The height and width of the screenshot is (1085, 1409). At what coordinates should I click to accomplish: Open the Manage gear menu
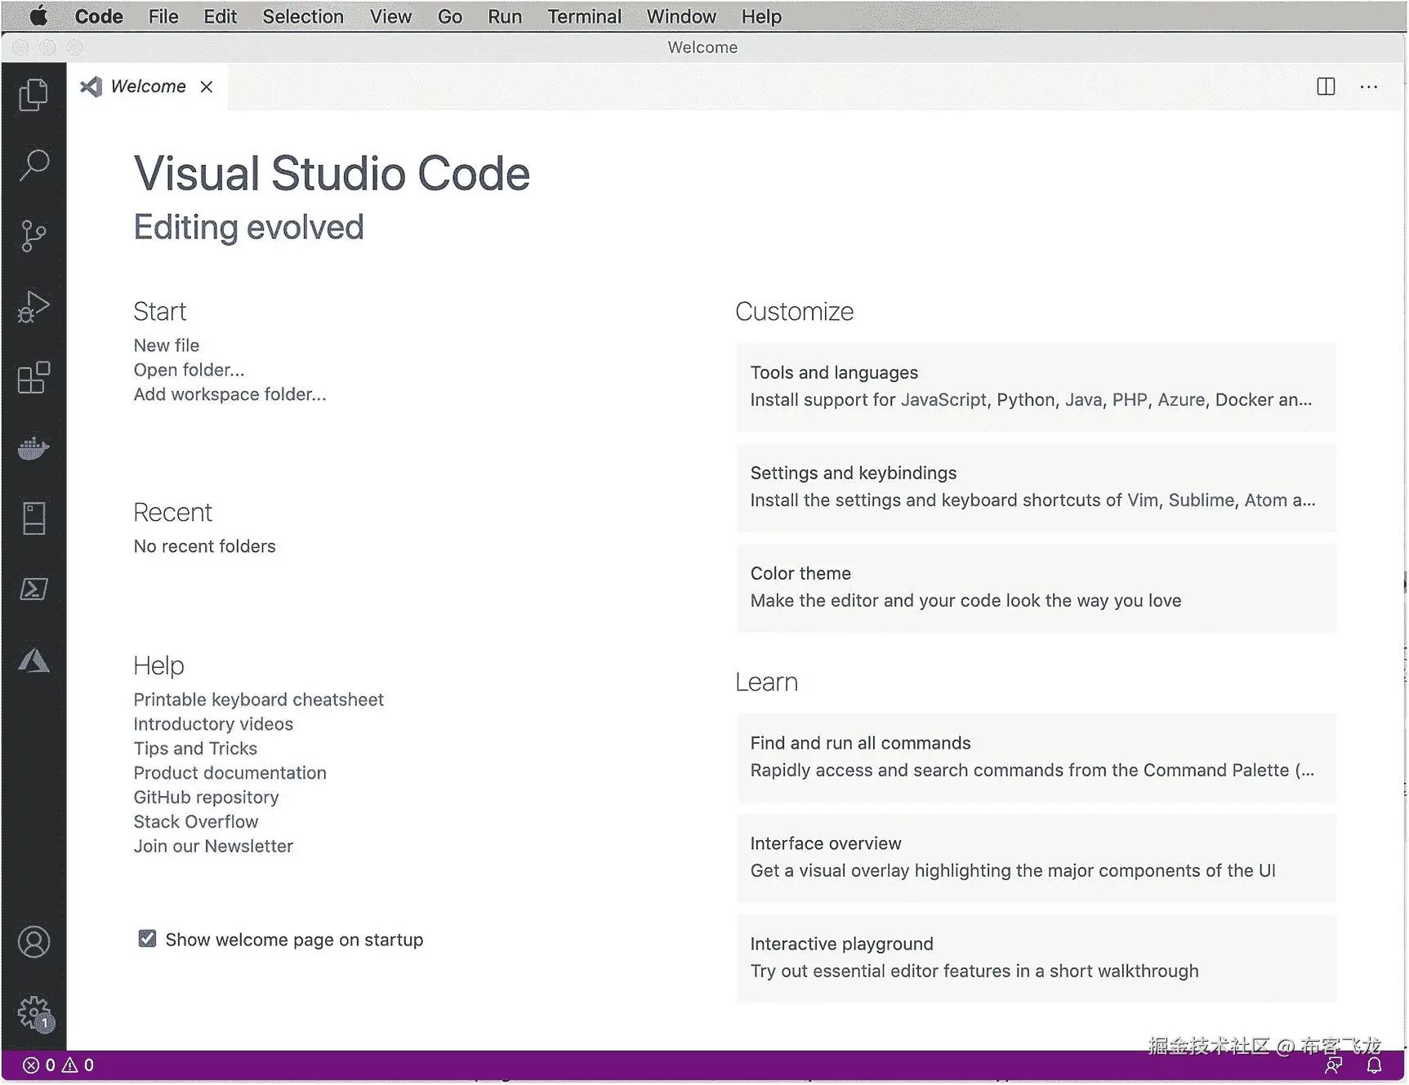(33, 1013)
